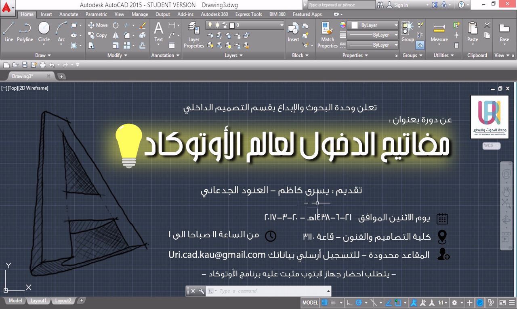Click the Quick Calculator icon in Utilities
The height and width of the screenshot is (309, 517).
point(457,46)
